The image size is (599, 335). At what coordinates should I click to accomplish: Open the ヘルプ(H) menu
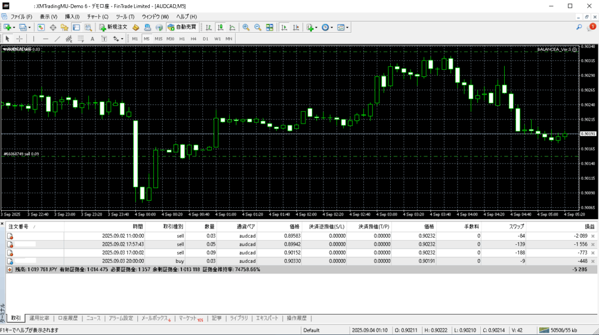(187, 17)
